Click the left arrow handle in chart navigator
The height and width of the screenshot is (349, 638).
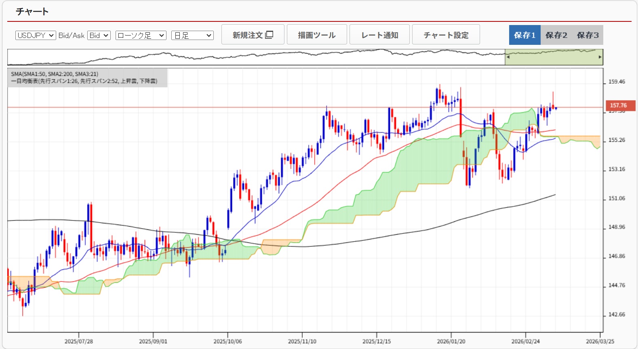click(x=508, y=57)
